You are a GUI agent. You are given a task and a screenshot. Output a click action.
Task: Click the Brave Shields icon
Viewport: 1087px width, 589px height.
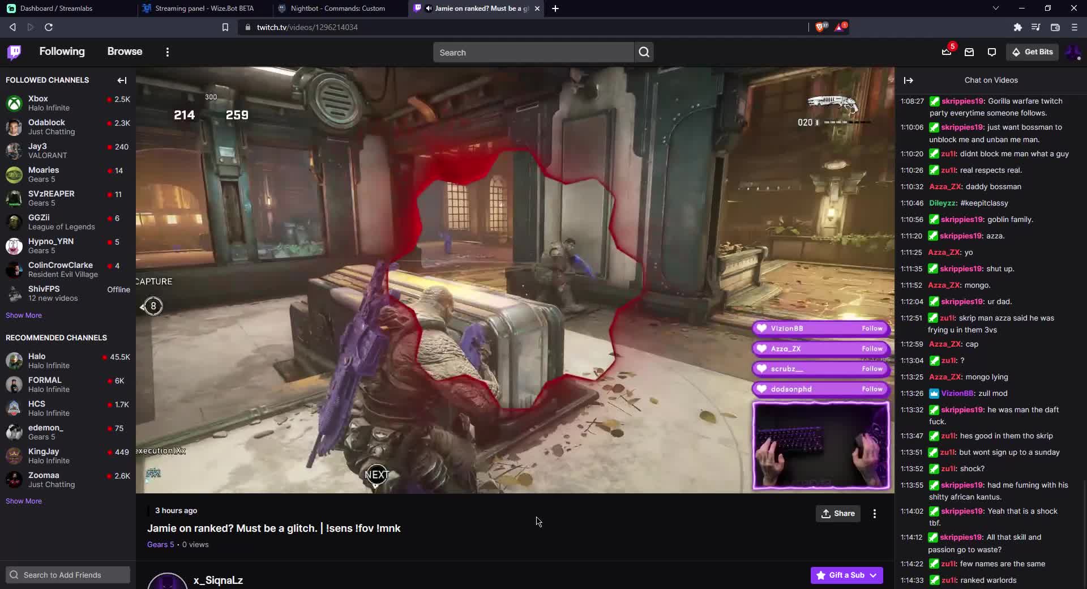[820, 27]
